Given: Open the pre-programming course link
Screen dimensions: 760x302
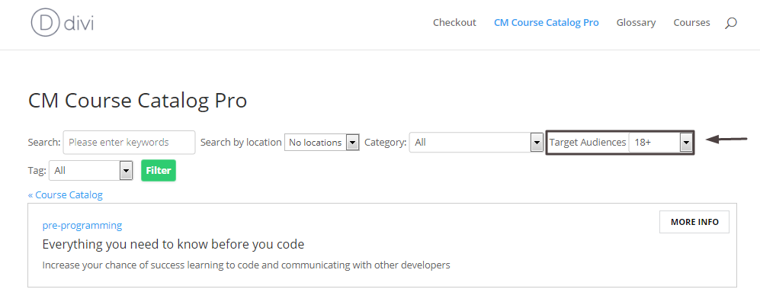Looking at the screenshot, I should pos(82,226).
